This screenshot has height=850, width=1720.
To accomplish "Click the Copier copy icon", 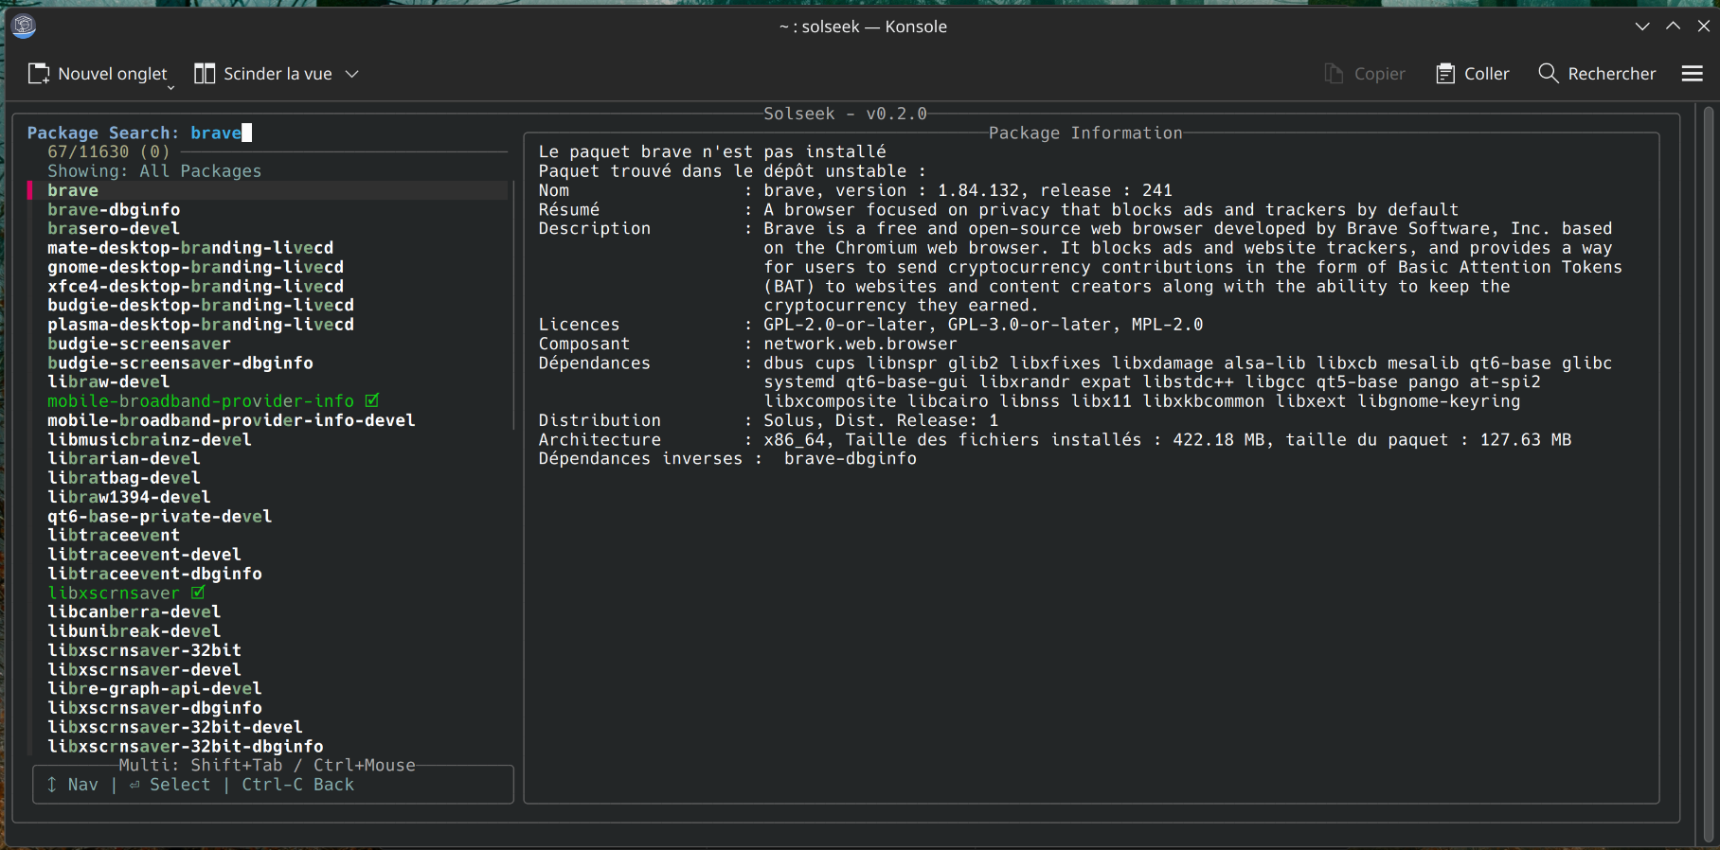I will coord(1334,74).
